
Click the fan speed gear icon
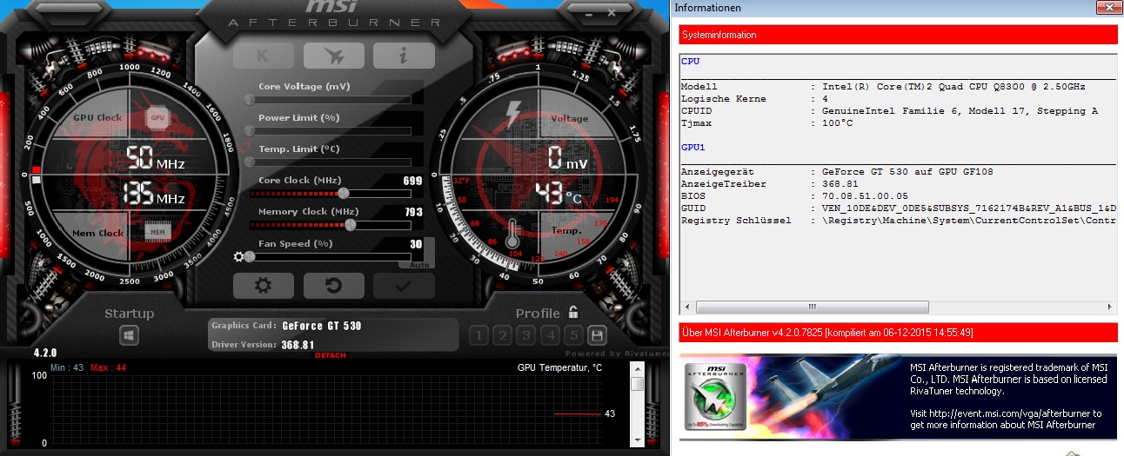(239, 256)
